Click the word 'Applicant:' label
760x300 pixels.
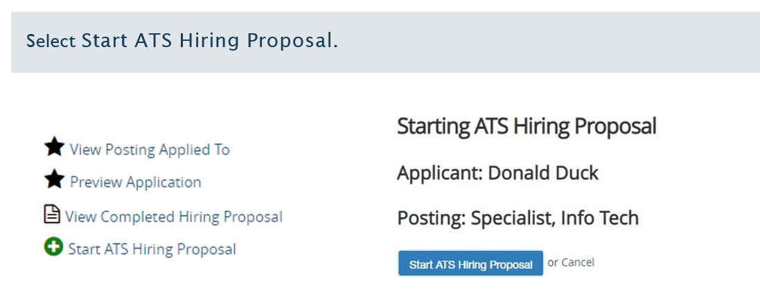pyautogui.click(x=439, y=173)
